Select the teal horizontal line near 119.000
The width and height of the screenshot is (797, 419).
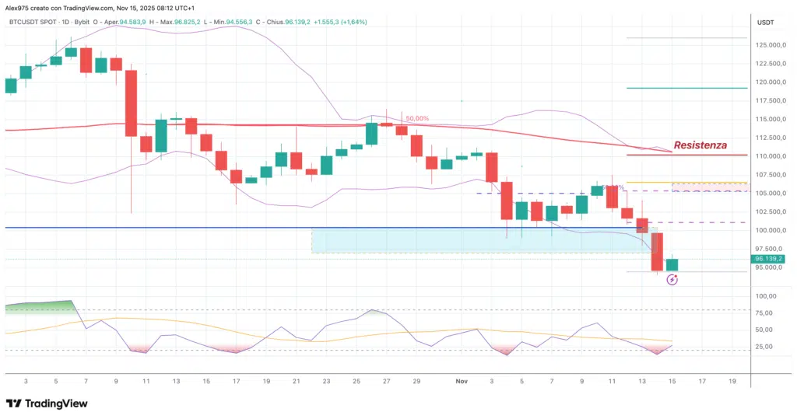[x=685, y=88]
